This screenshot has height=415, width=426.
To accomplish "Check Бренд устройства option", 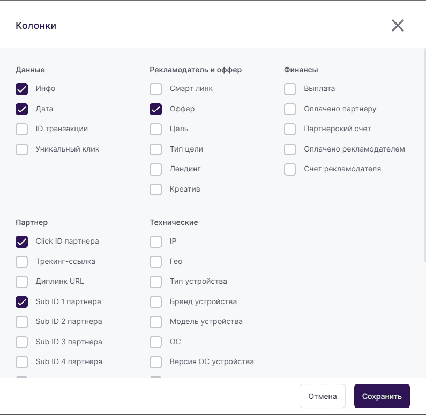I will [156, 302].
